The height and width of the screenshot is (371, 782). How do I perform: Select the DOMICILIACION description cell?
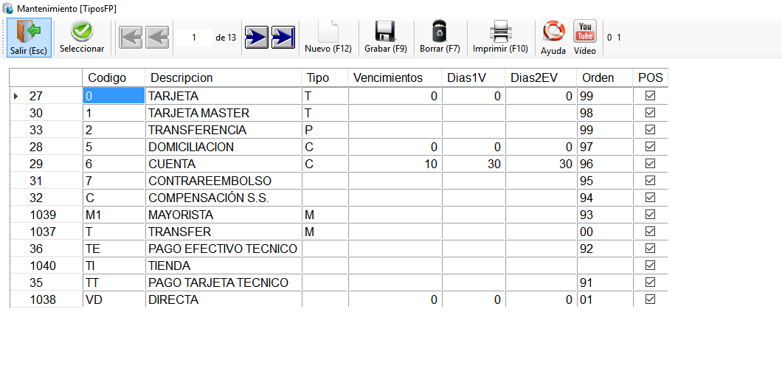pyautogui.click(x=224, y=147)
